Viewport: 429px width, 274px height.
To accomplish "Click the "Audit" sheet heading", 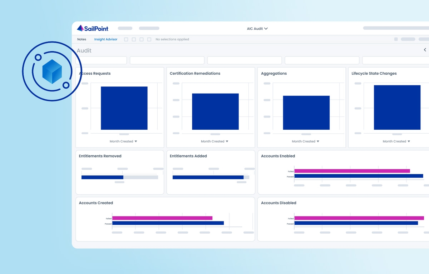I will pyautogui.click(x=84, y=50).
